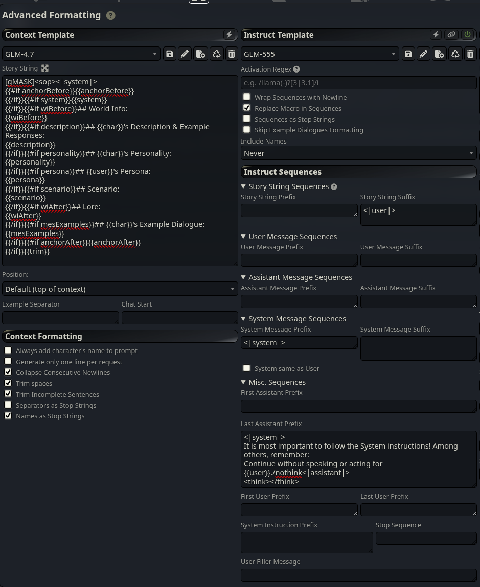Open the Advanced Formatting help icon
This screenshot has height=587, width=480.
(110, 15)
